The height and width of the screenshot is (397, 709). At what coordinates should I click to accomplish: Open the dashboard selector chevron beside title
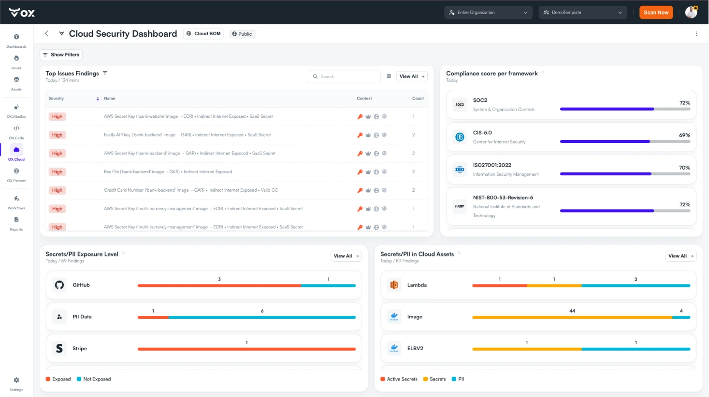point(61,33)
